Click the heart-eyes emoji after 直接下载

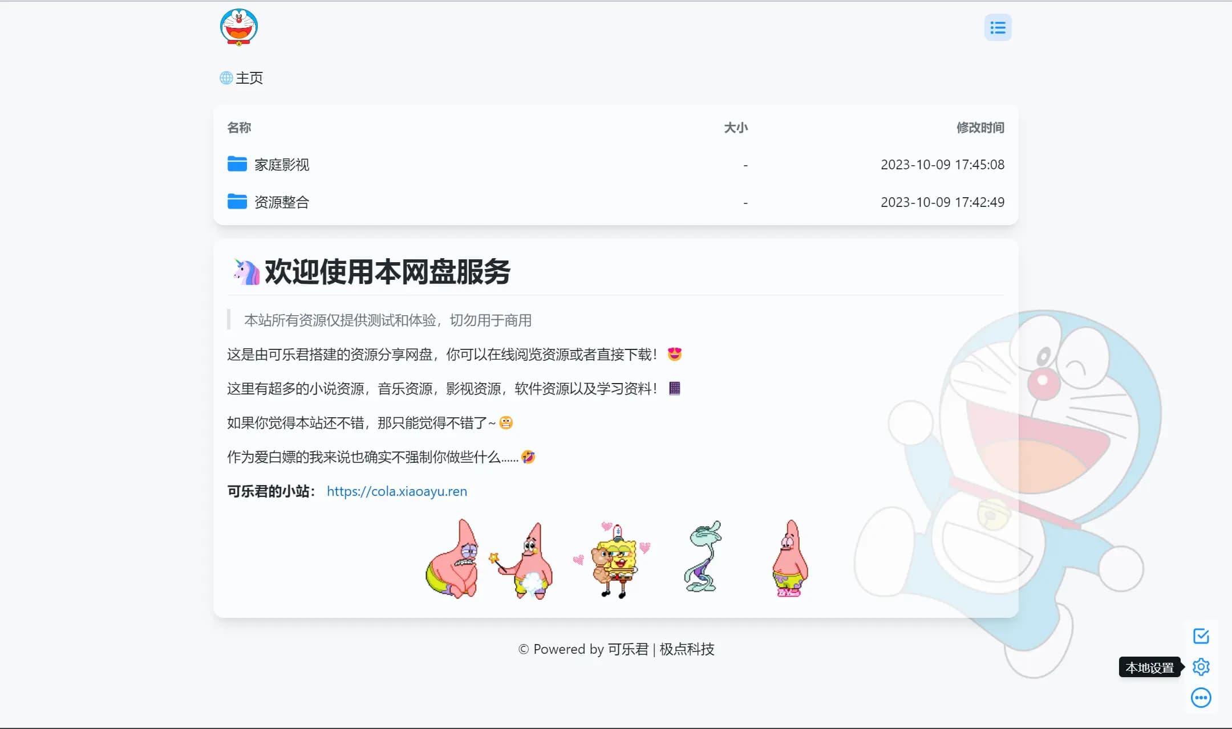tap(675, 355)
